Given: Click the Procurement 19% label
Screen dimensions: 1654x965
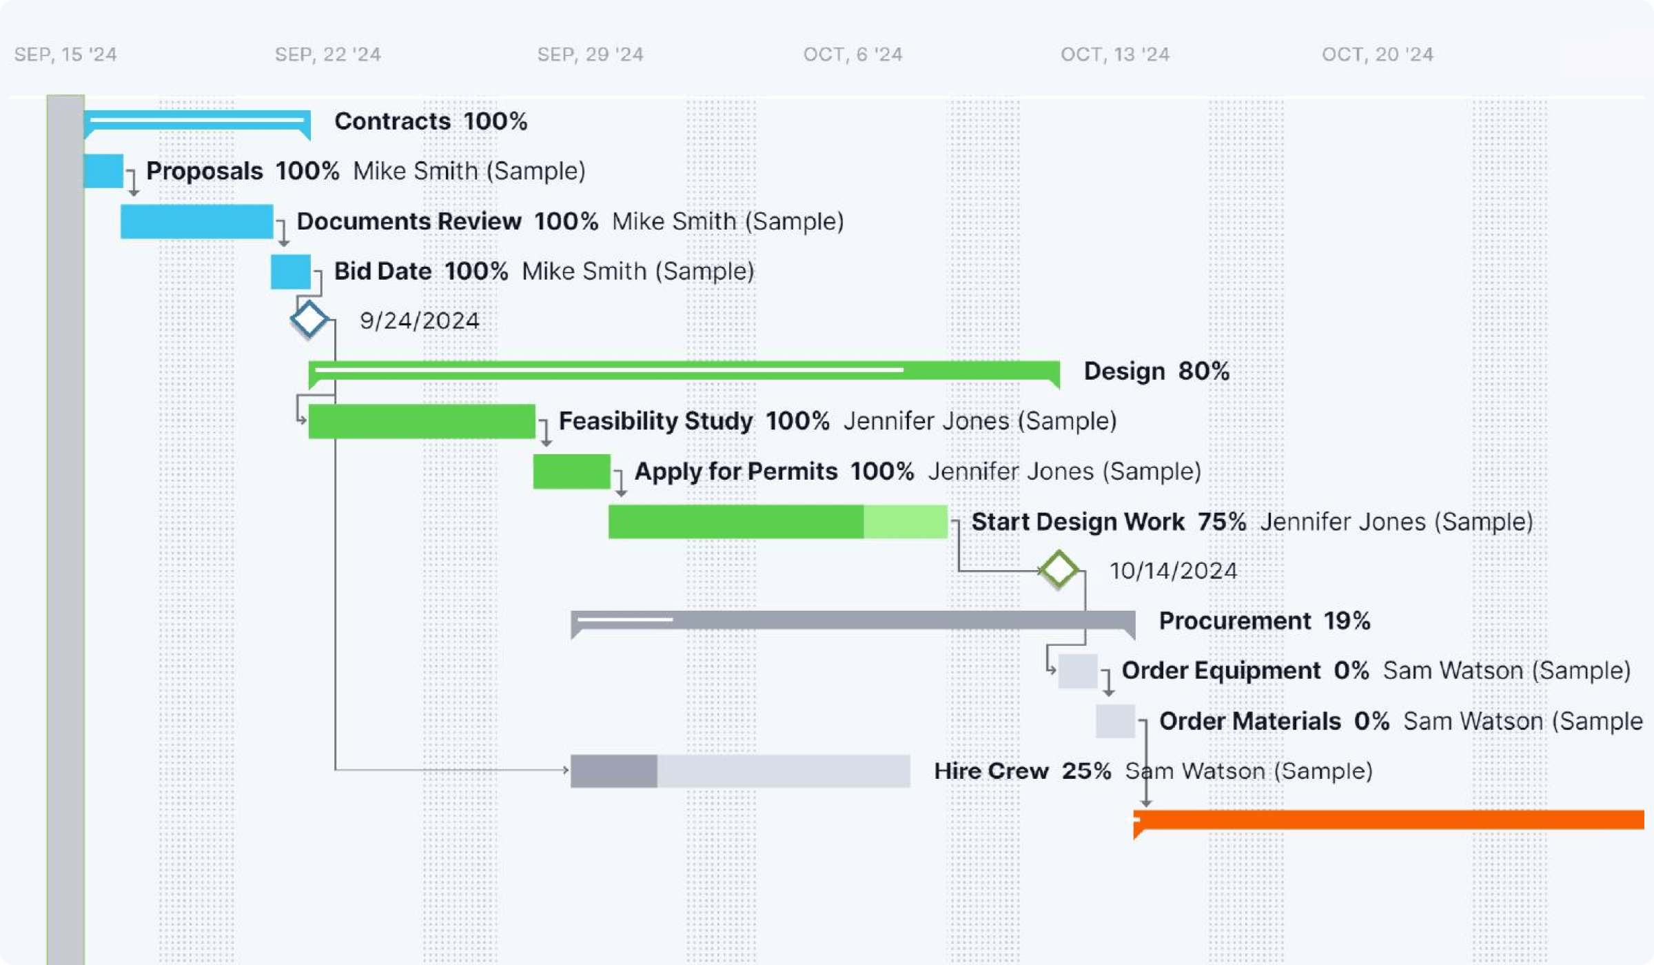Looking at the screenshot, I should click(1264, 620).
